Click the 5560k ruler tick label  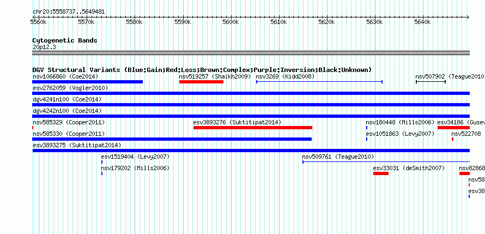point(38,22)
